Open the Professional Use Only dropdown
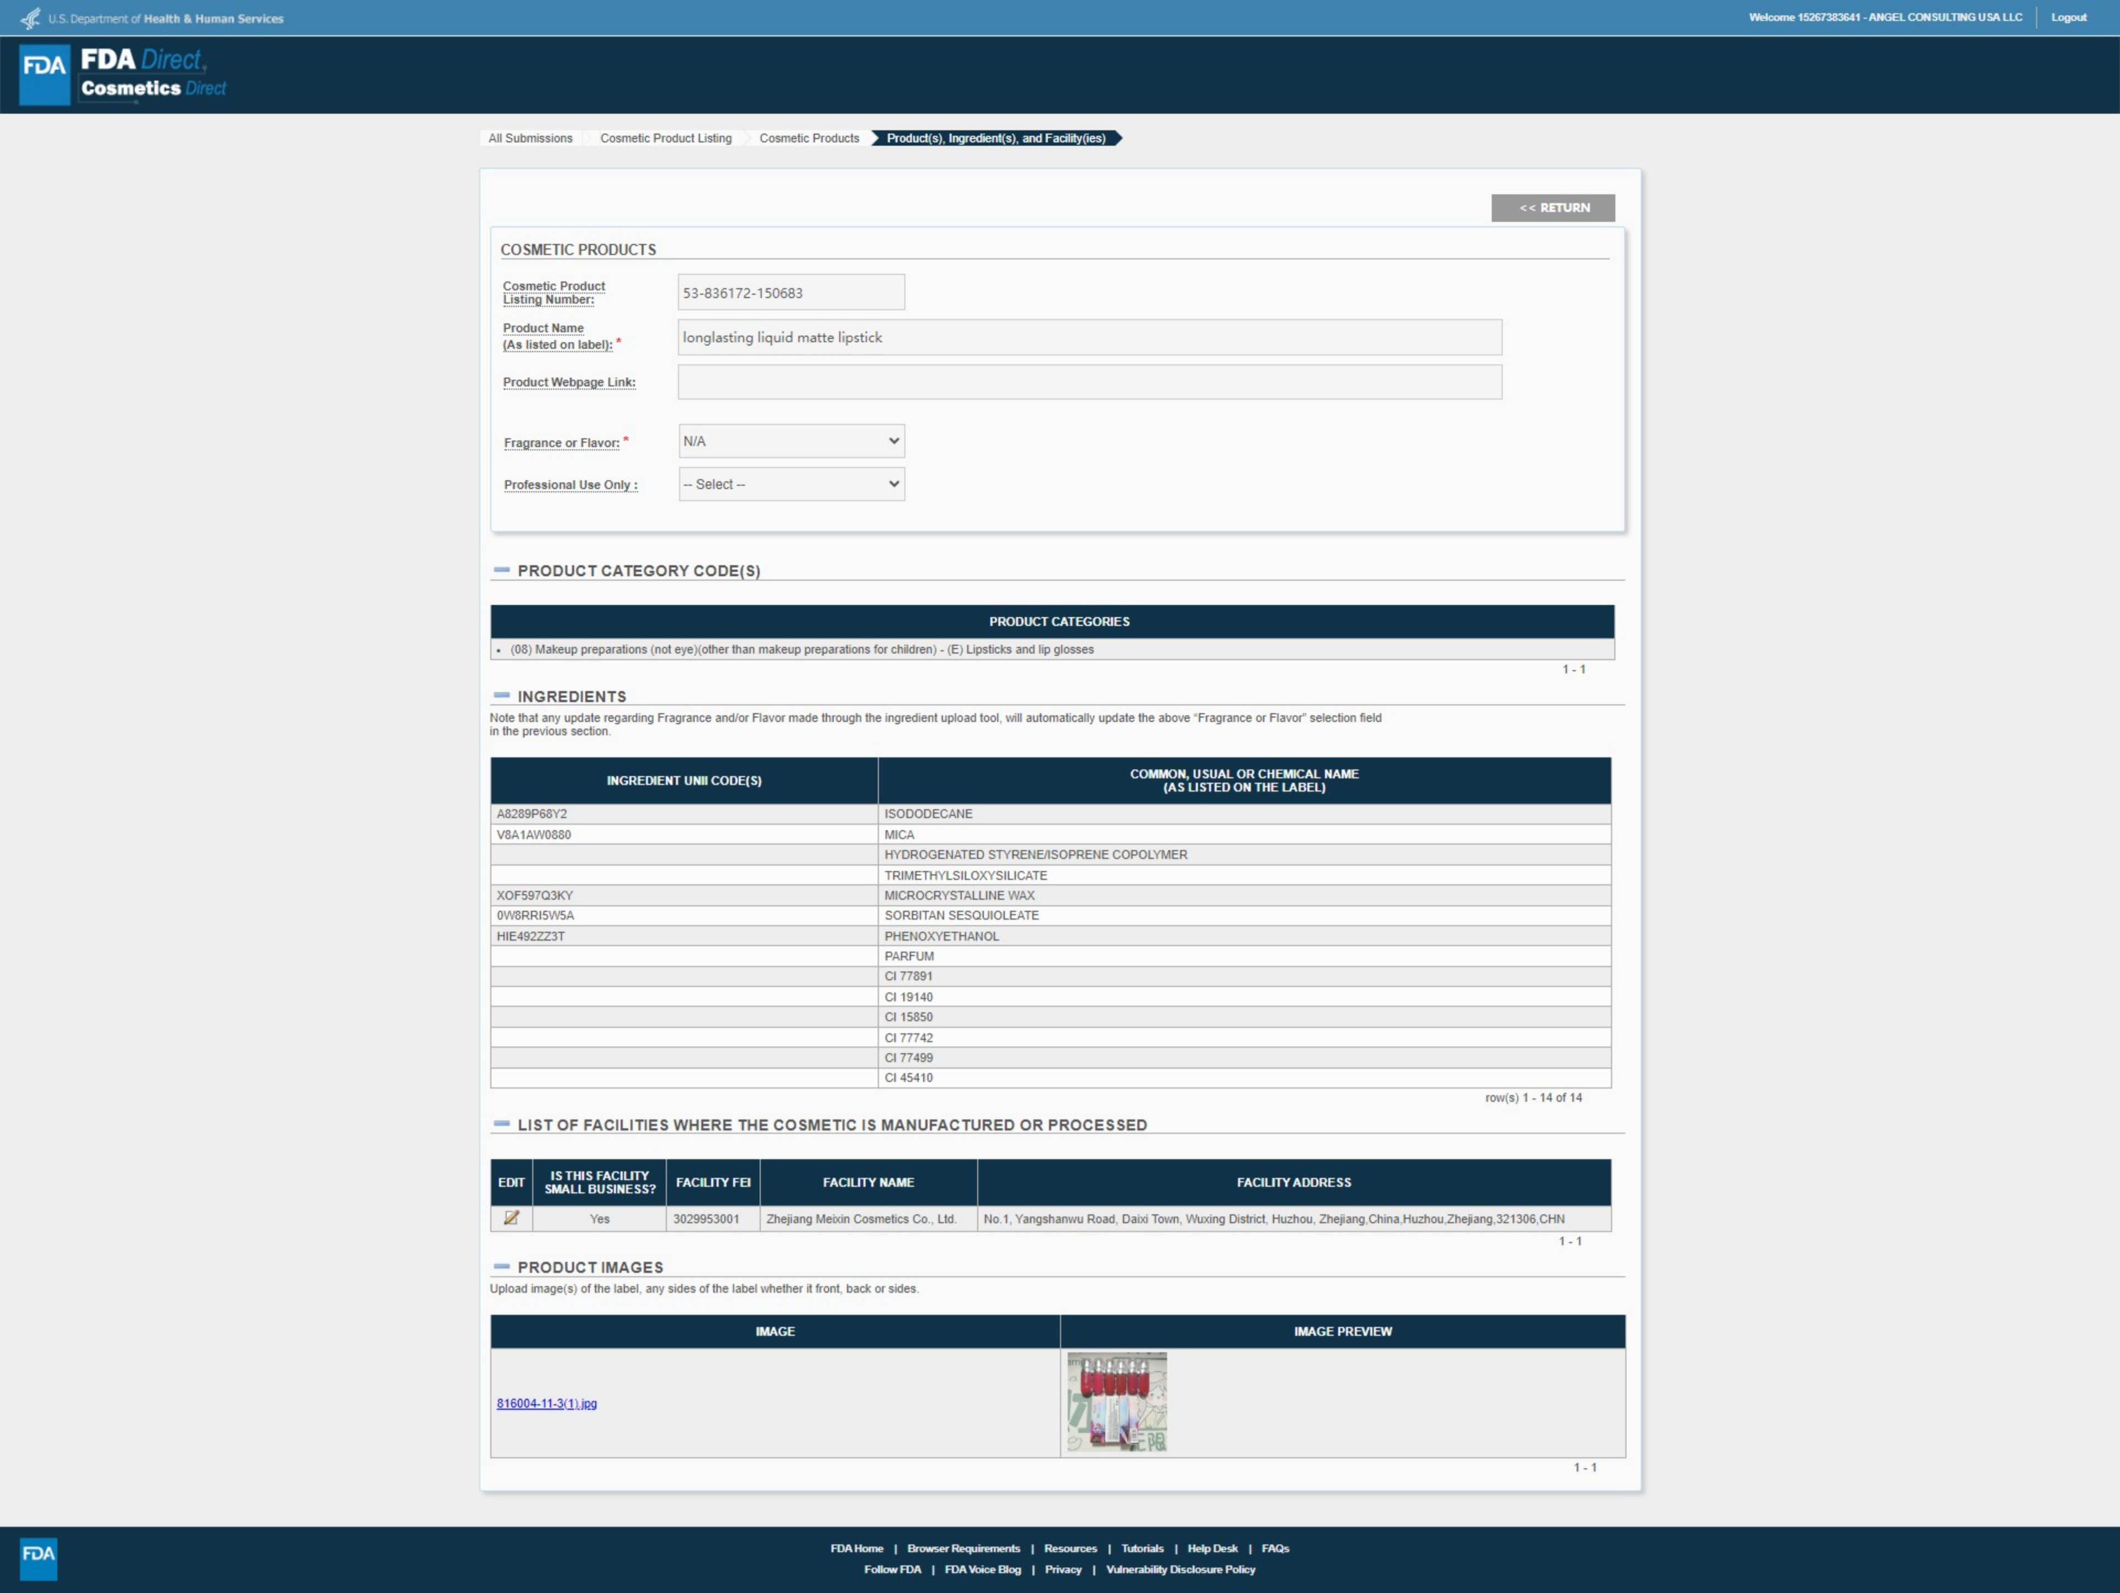Viewport: 2120px width, 1593px height. click(791, 484)
